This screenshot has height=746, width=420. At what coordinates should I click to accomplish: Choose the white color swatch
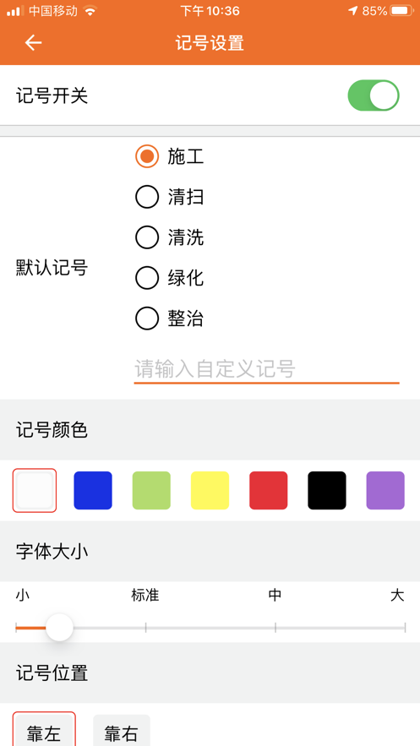(x=35, y=491)
